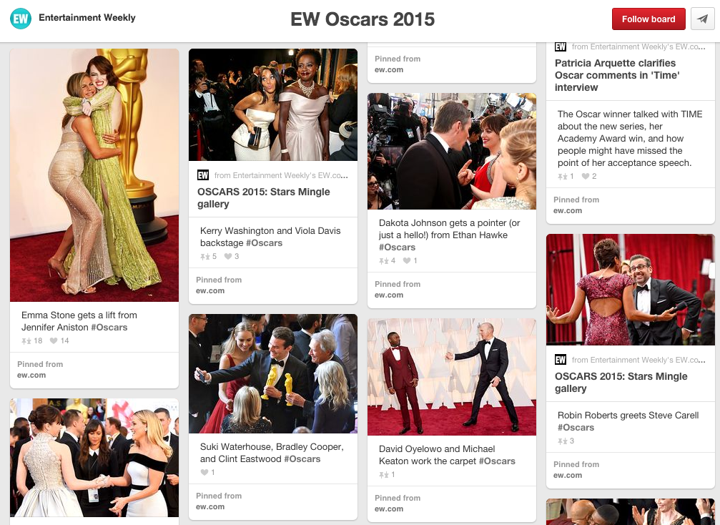Click the #Oscars hashtag in Suki Waterhouse caption
The image size is (720, 525).
click(x=302, y=459)
